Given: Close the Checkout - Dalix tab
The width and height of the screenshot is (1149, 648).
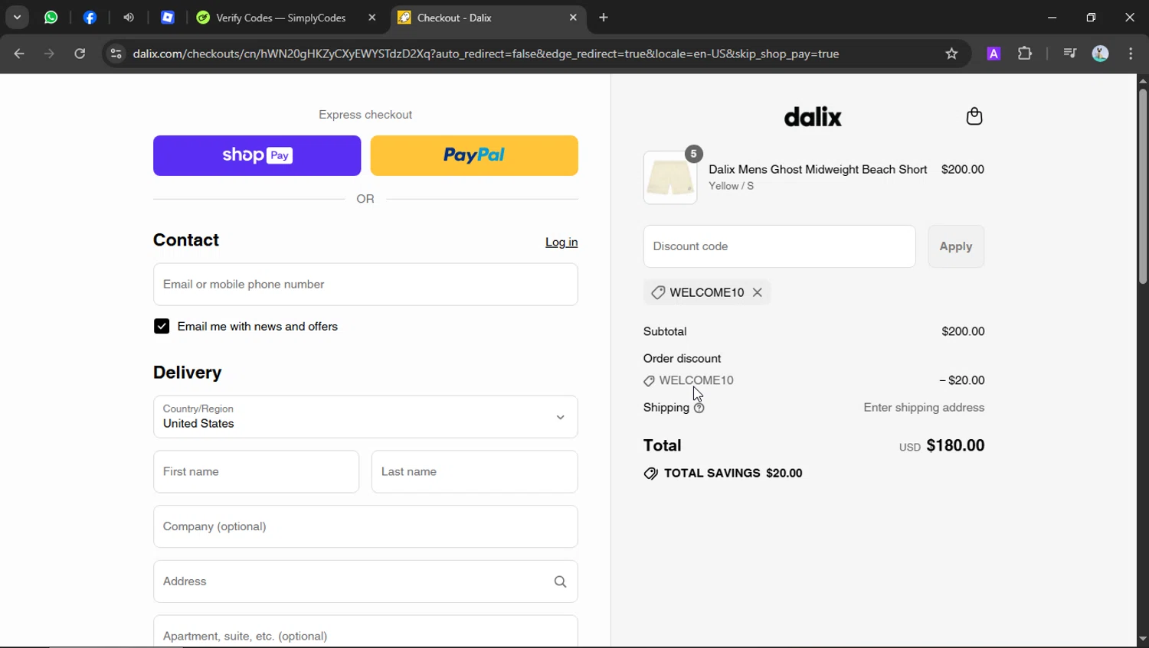Looking at the screenshot, I should [573, 18].
